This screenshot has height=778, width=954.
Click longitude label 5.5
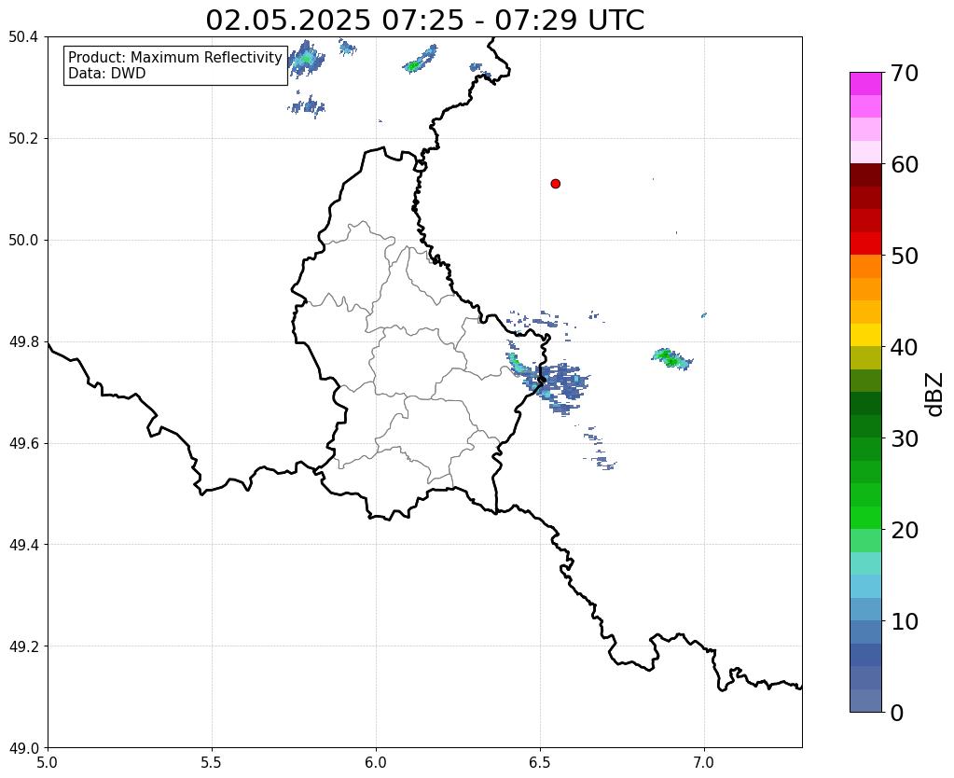[x=212, y=762]
